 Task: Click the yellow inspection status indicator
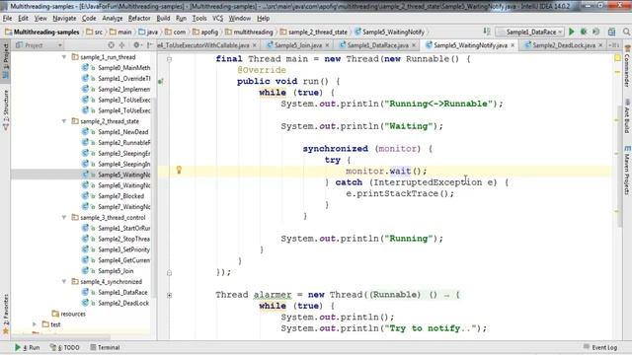pyautogui.click(x=617, y=58)
